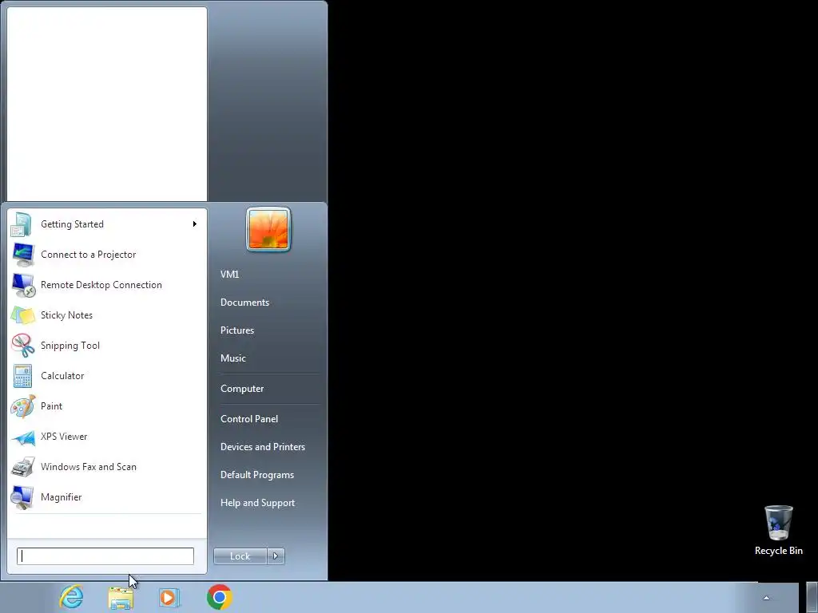Screen dimensions: 818x613
Task: Open Computer from the Start menu
Action: [242, 389]
